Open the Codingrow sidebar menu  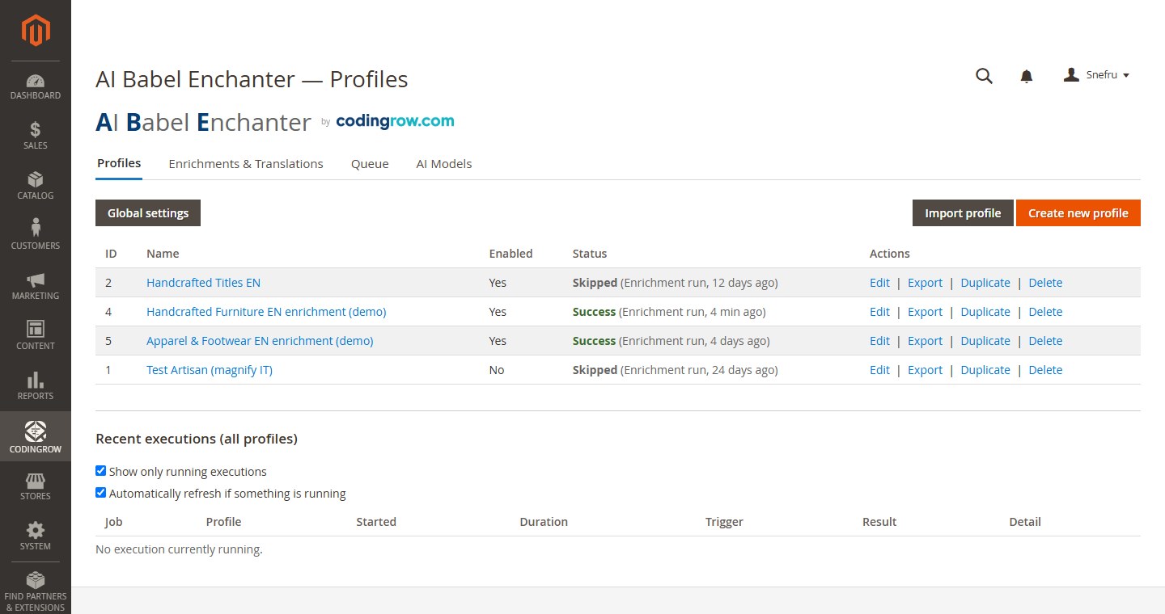point(36,437)
